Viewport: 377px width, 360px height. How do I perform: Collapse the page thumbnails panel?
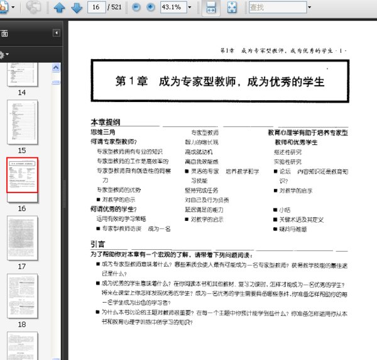(x=56, y=33)
